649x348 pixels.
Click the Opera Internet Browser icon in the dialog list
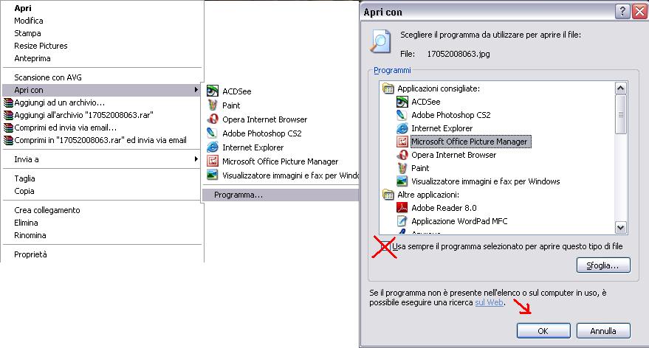(402, 155)
